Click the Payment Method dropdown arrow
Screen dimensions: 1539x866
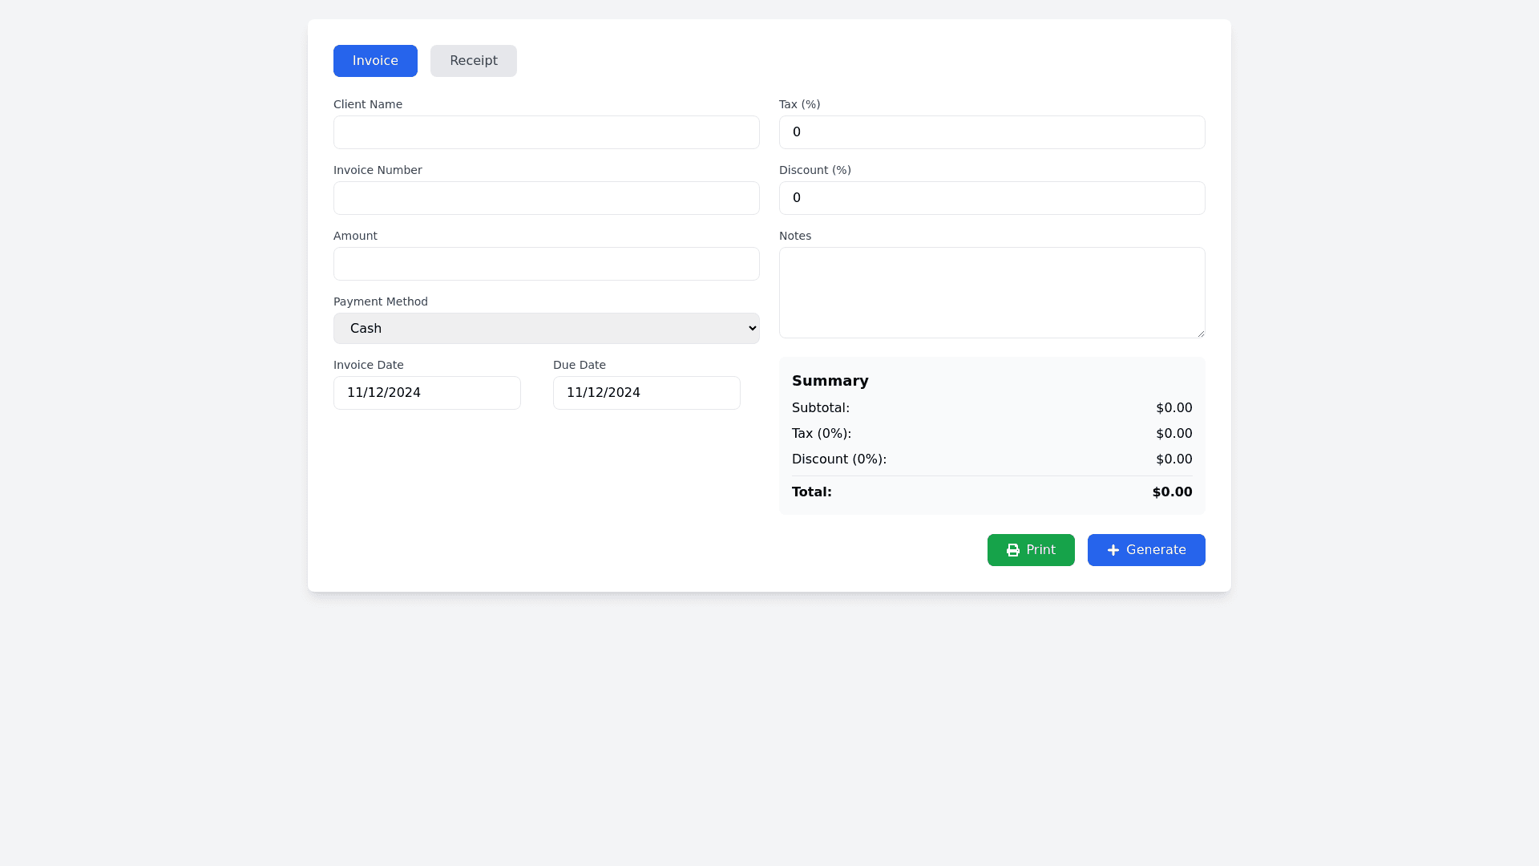(x=752, y=328)
